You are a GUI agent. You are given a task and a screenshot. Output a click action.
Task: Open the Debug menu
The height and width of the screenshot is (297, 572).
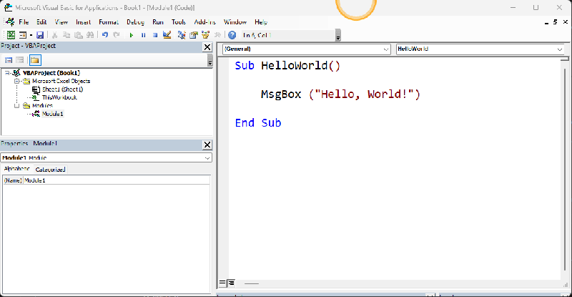pyautogui.click(x=135, y=22)
